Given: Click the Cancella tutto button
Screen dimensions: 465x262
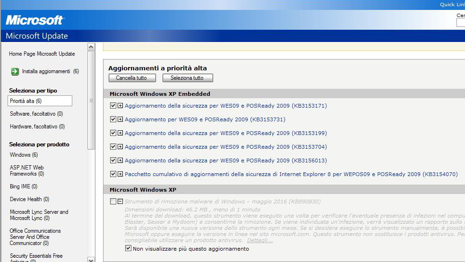Looking at the screenshot, I should pyautogui.click(x=132, y=78).
